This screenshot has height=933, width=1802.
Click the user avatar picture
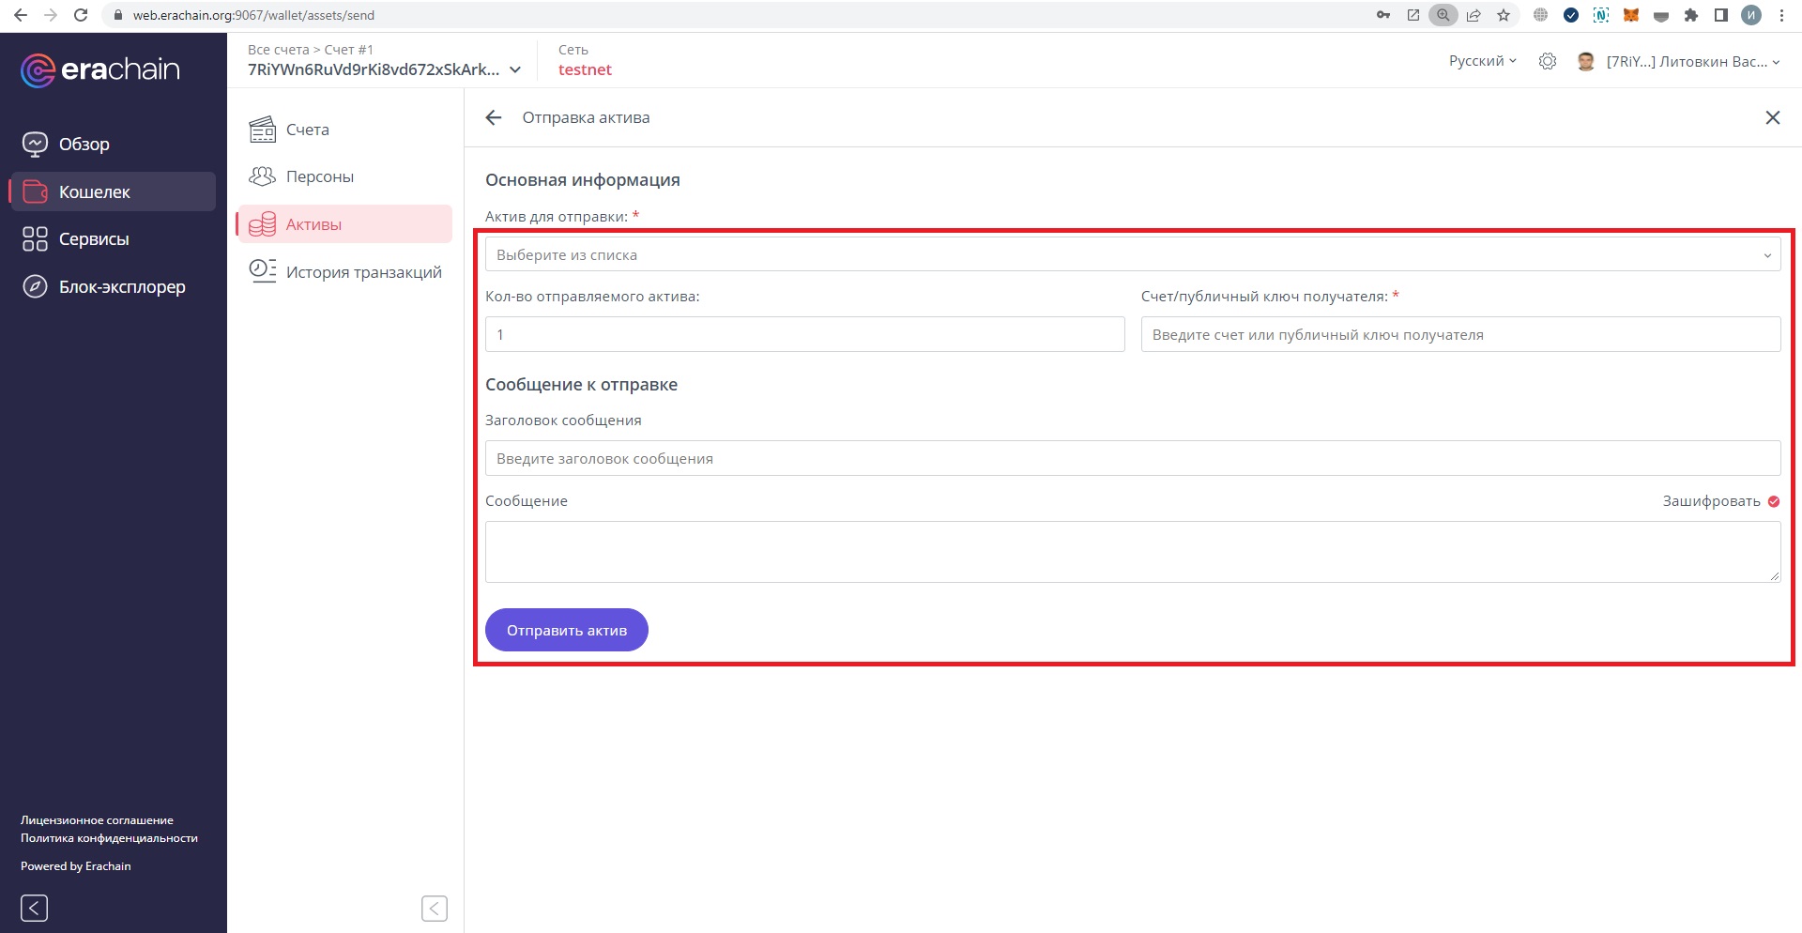point(1586,62)
